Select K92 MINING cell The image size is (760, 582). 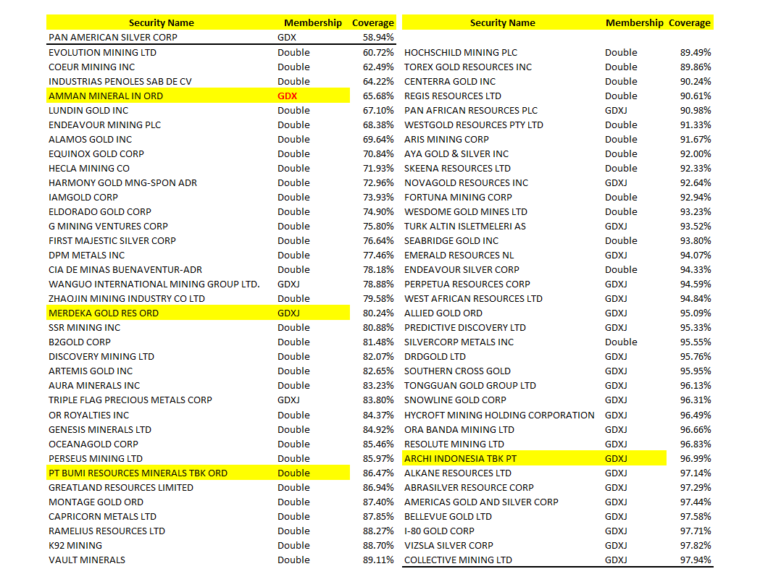(x=75, y=547)
